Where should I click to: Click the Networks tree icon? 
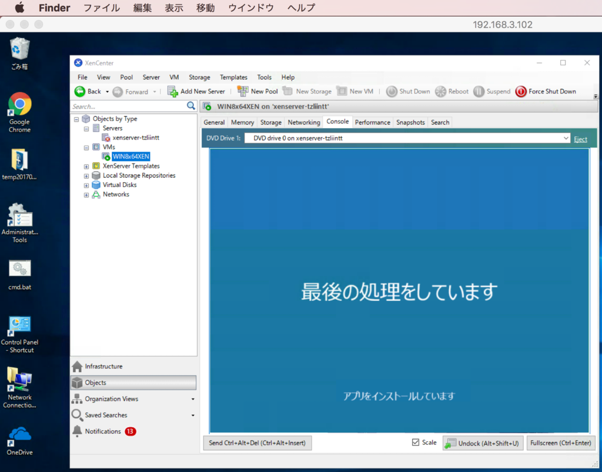[x=96, y=194]
